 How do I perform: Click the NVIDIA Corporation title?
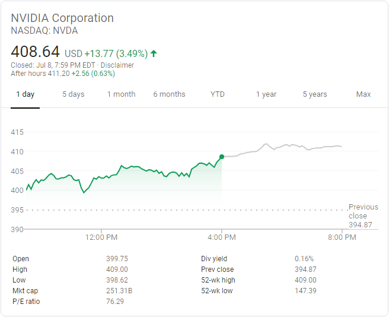pos(62,18)
